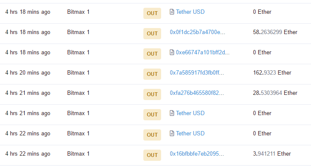311x166 pixels.
Task: Open Tether USD link at 4 hrs 22 mins
Action: click(190, 133)
